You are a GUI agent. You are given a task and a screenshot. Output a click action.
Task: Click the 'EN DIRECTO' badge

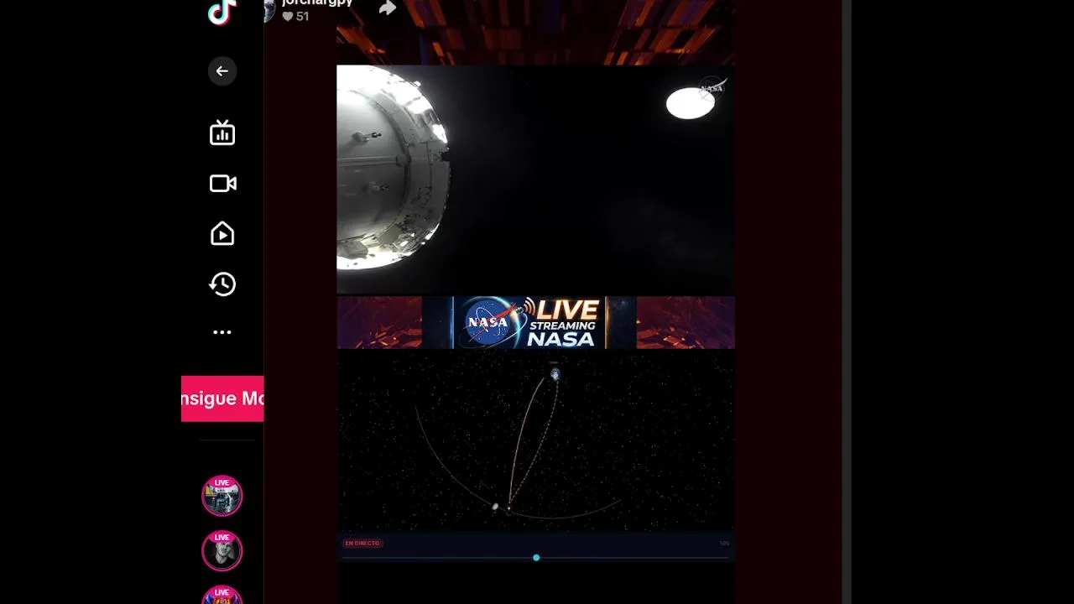tap(362, 543)
